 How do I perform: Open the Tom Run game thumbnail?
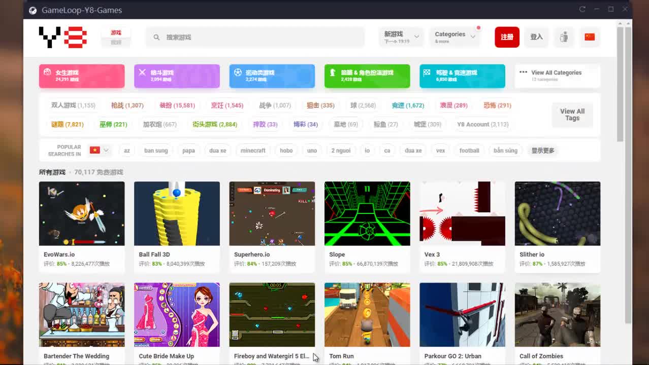pos(367,315)
